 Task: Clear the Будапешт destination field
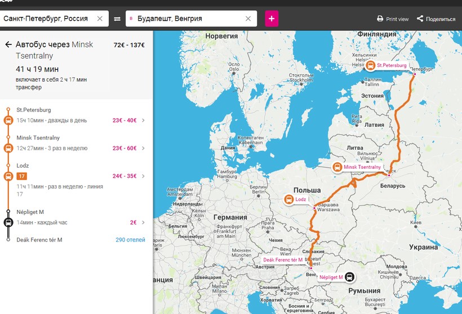249,19
